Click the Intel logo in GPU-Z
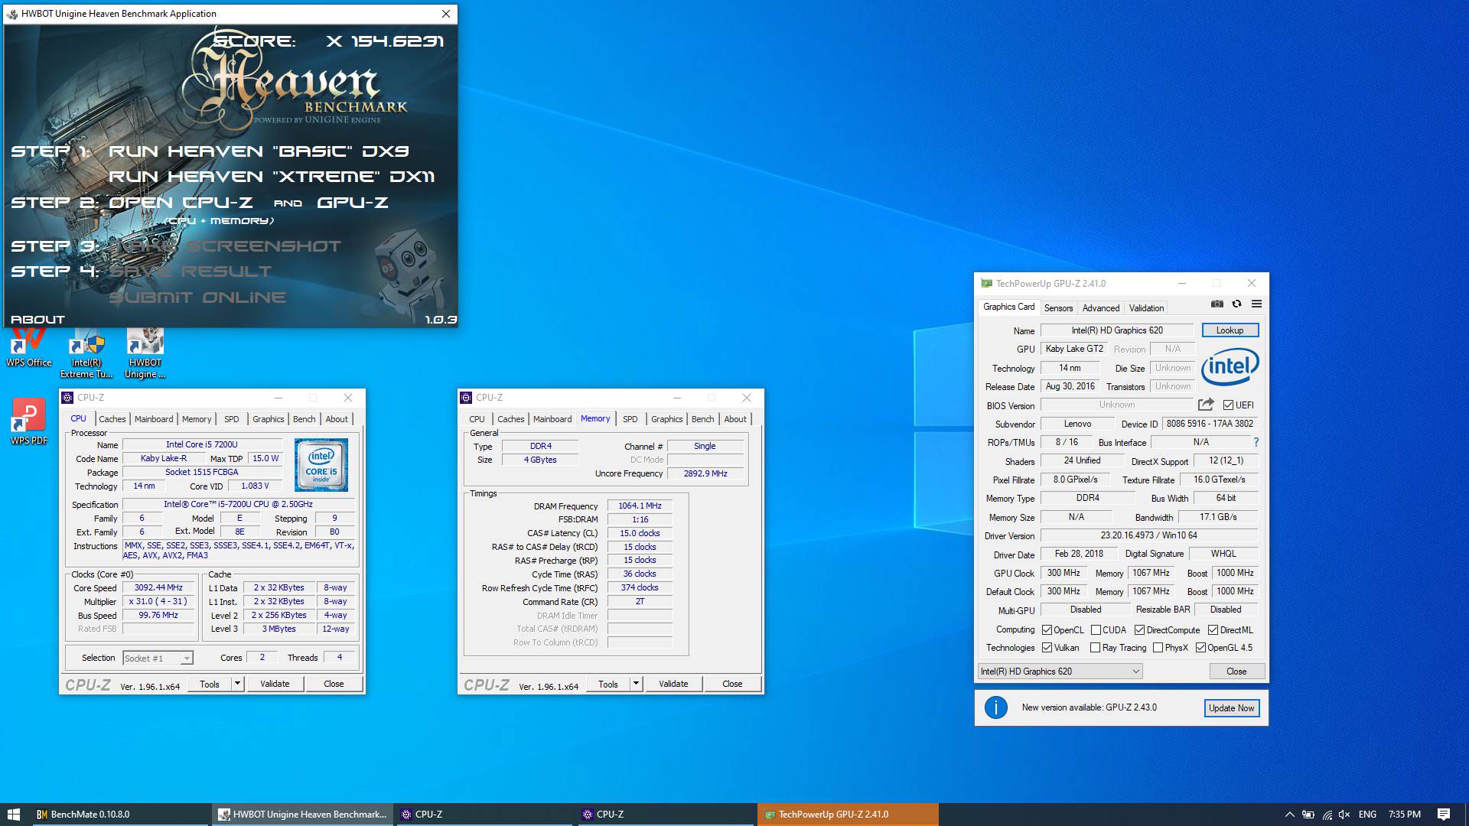 tap(1230, 367)
